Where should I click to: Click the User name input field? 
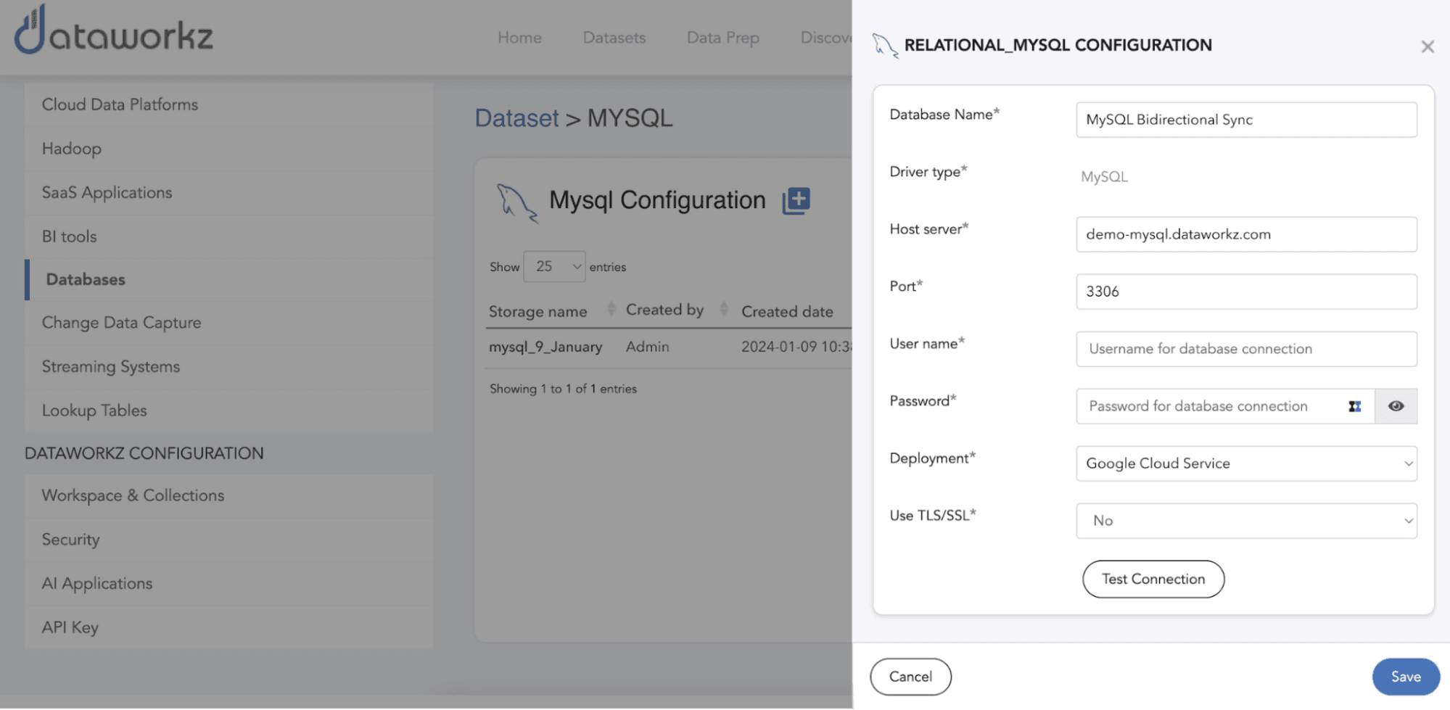point(1245,350)
